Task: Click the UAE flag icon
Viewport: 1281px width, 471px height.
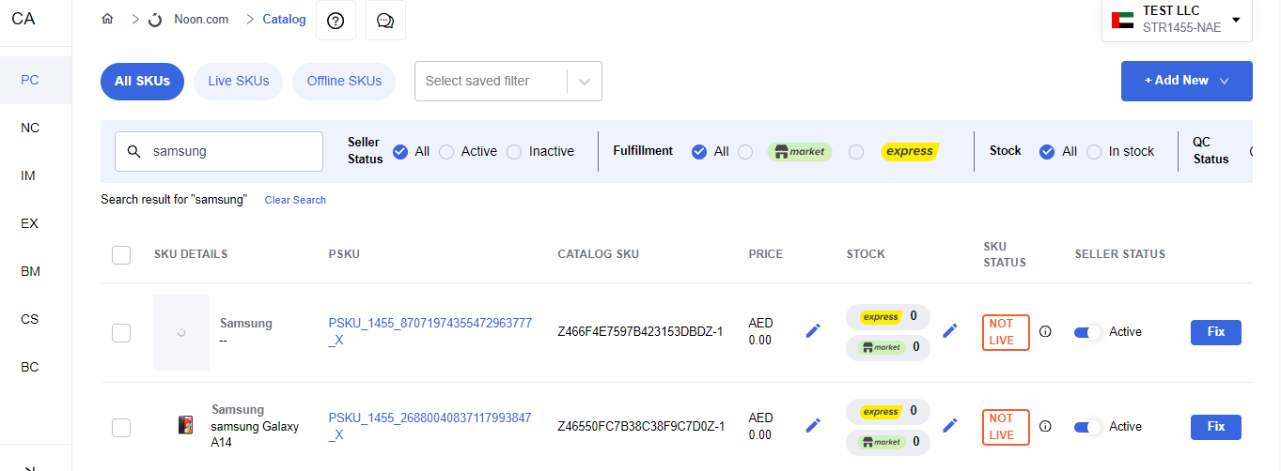Action: pos(1122,20)
